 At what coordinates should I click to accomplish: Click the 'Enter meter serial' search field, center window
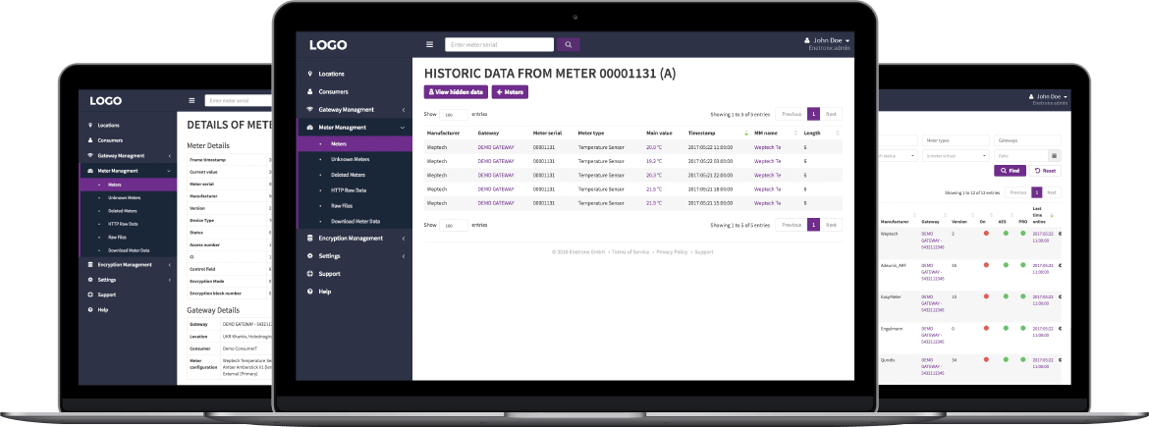[499, 45]
